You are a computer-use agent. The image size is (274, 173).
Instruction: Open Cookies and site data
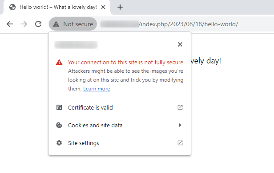(120, 125)
